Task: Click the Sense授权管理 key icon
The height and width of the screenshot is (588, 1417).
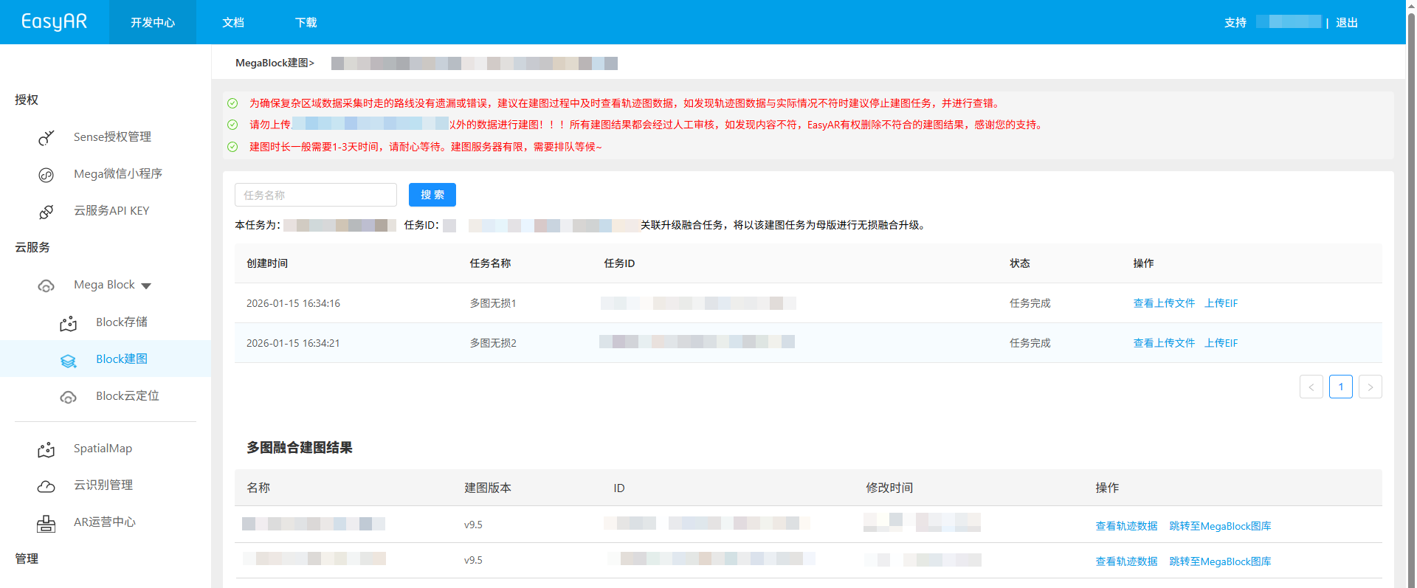Action: pyautogui.click(x=46, y=138)
